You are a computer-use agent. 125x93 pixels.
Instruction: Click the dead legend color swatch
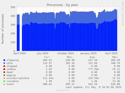click(x=4, y=72)
